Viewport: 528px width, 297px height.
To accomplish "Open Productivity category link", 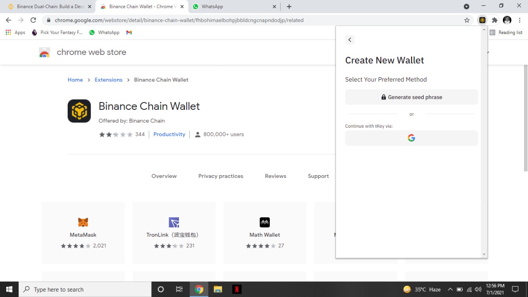I will [169, 134].
